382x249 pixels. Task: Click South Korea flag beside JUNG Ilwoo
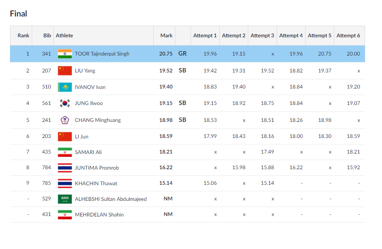tap(65, 103)
